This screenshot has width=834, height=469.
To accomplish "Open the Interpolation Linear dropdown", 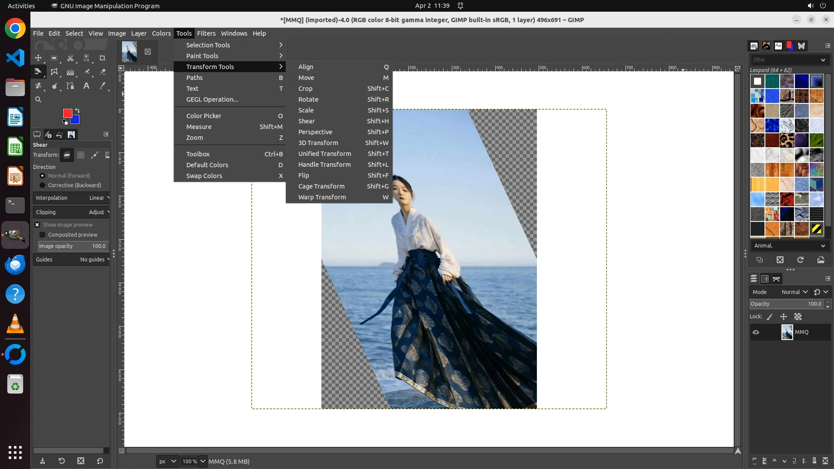I will tap(72, 198).
